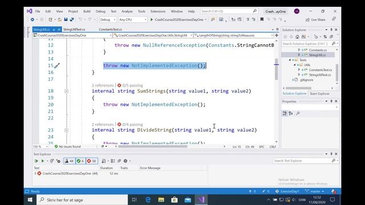Viewport: 365px width, 205px height.
Task: Click the screwdriver quick action icon on line 15
Action: [57, 66]
